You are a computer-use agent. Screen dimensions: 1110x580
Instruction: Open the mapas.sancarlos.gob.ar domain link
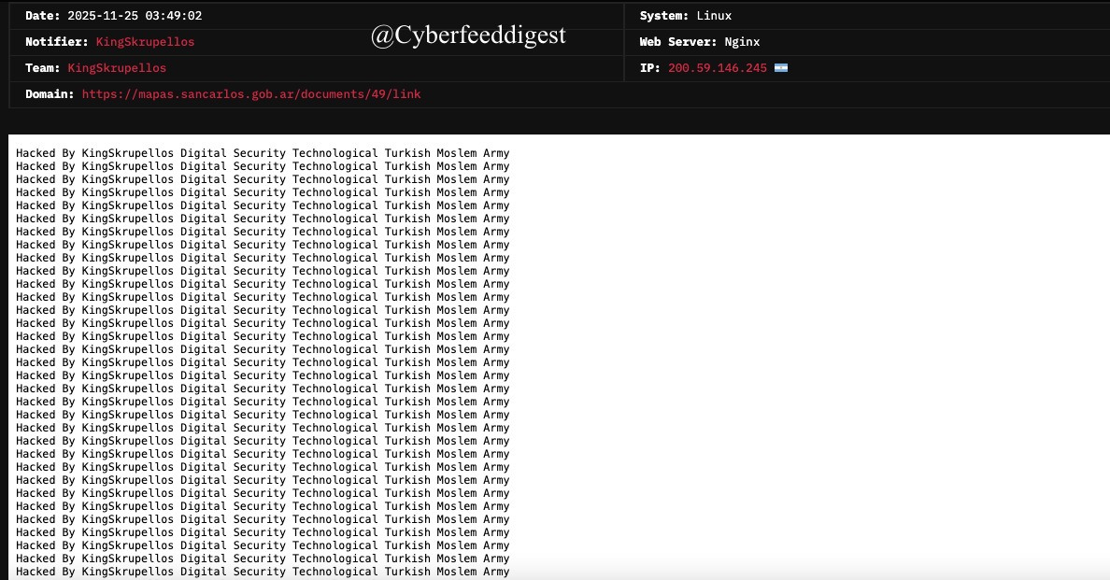(x=251, y=94)
